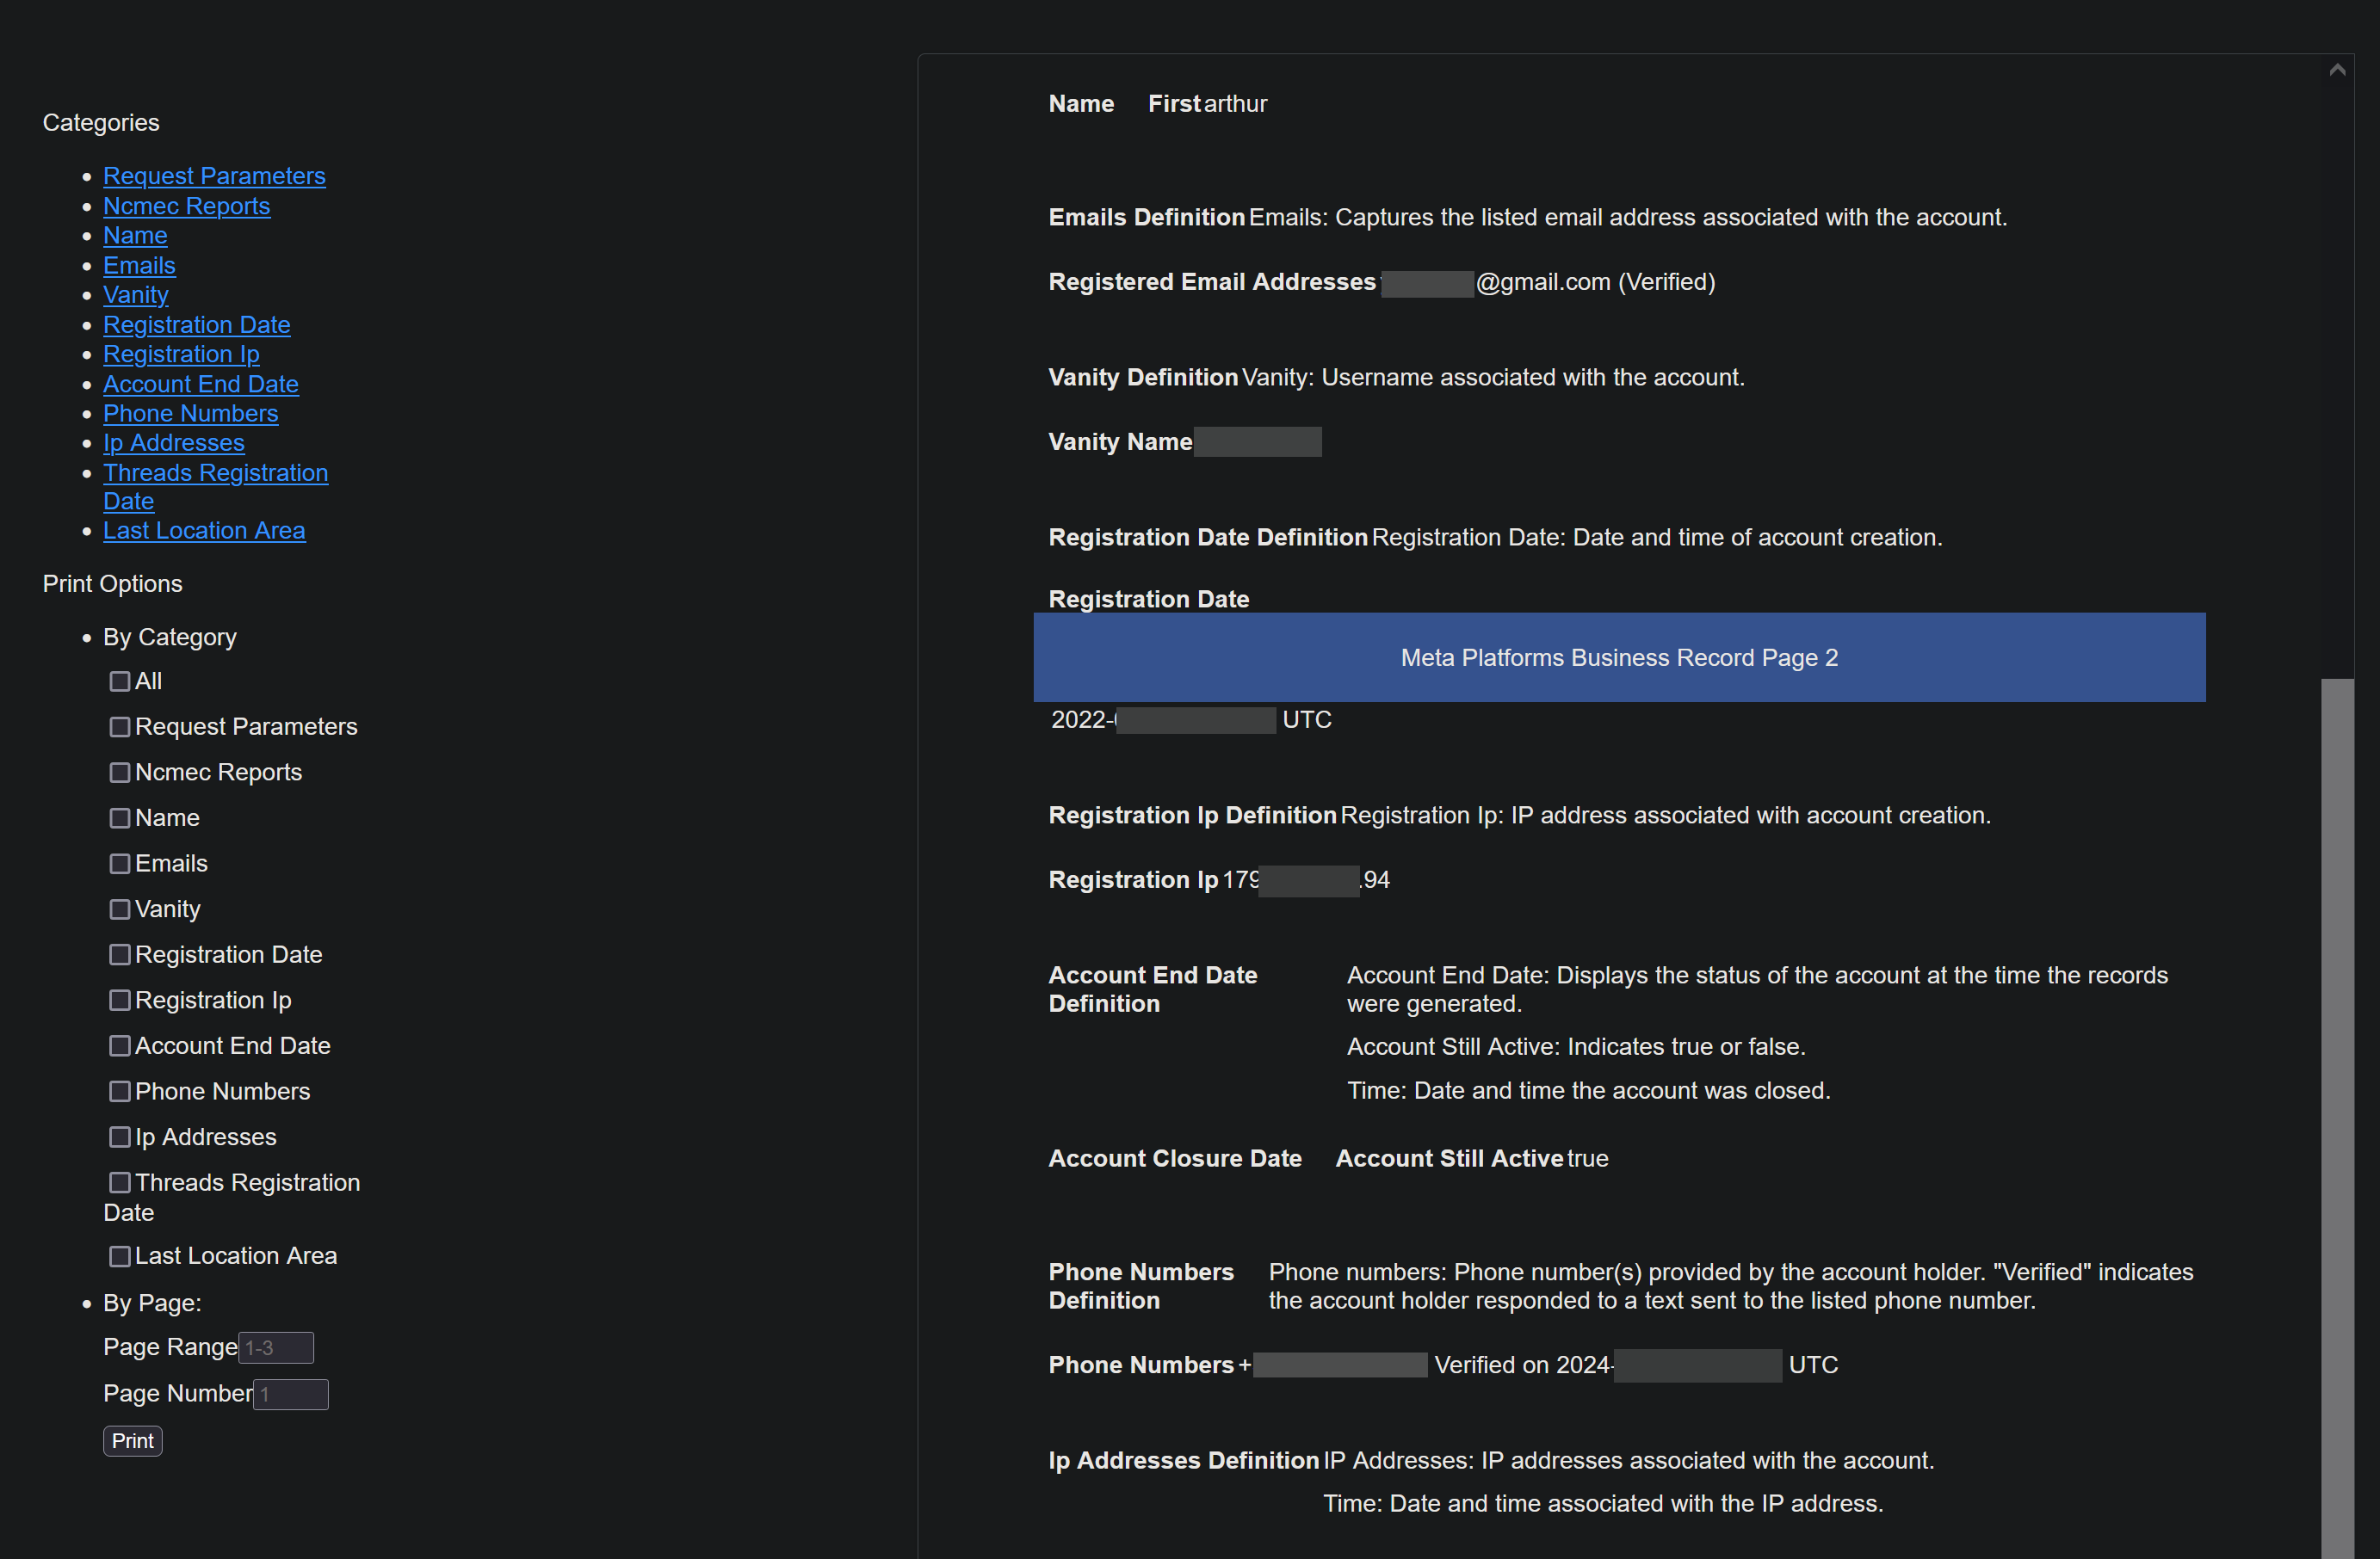
Task: Navigate to the Phone Numbers link
Action: pos(190,413)
